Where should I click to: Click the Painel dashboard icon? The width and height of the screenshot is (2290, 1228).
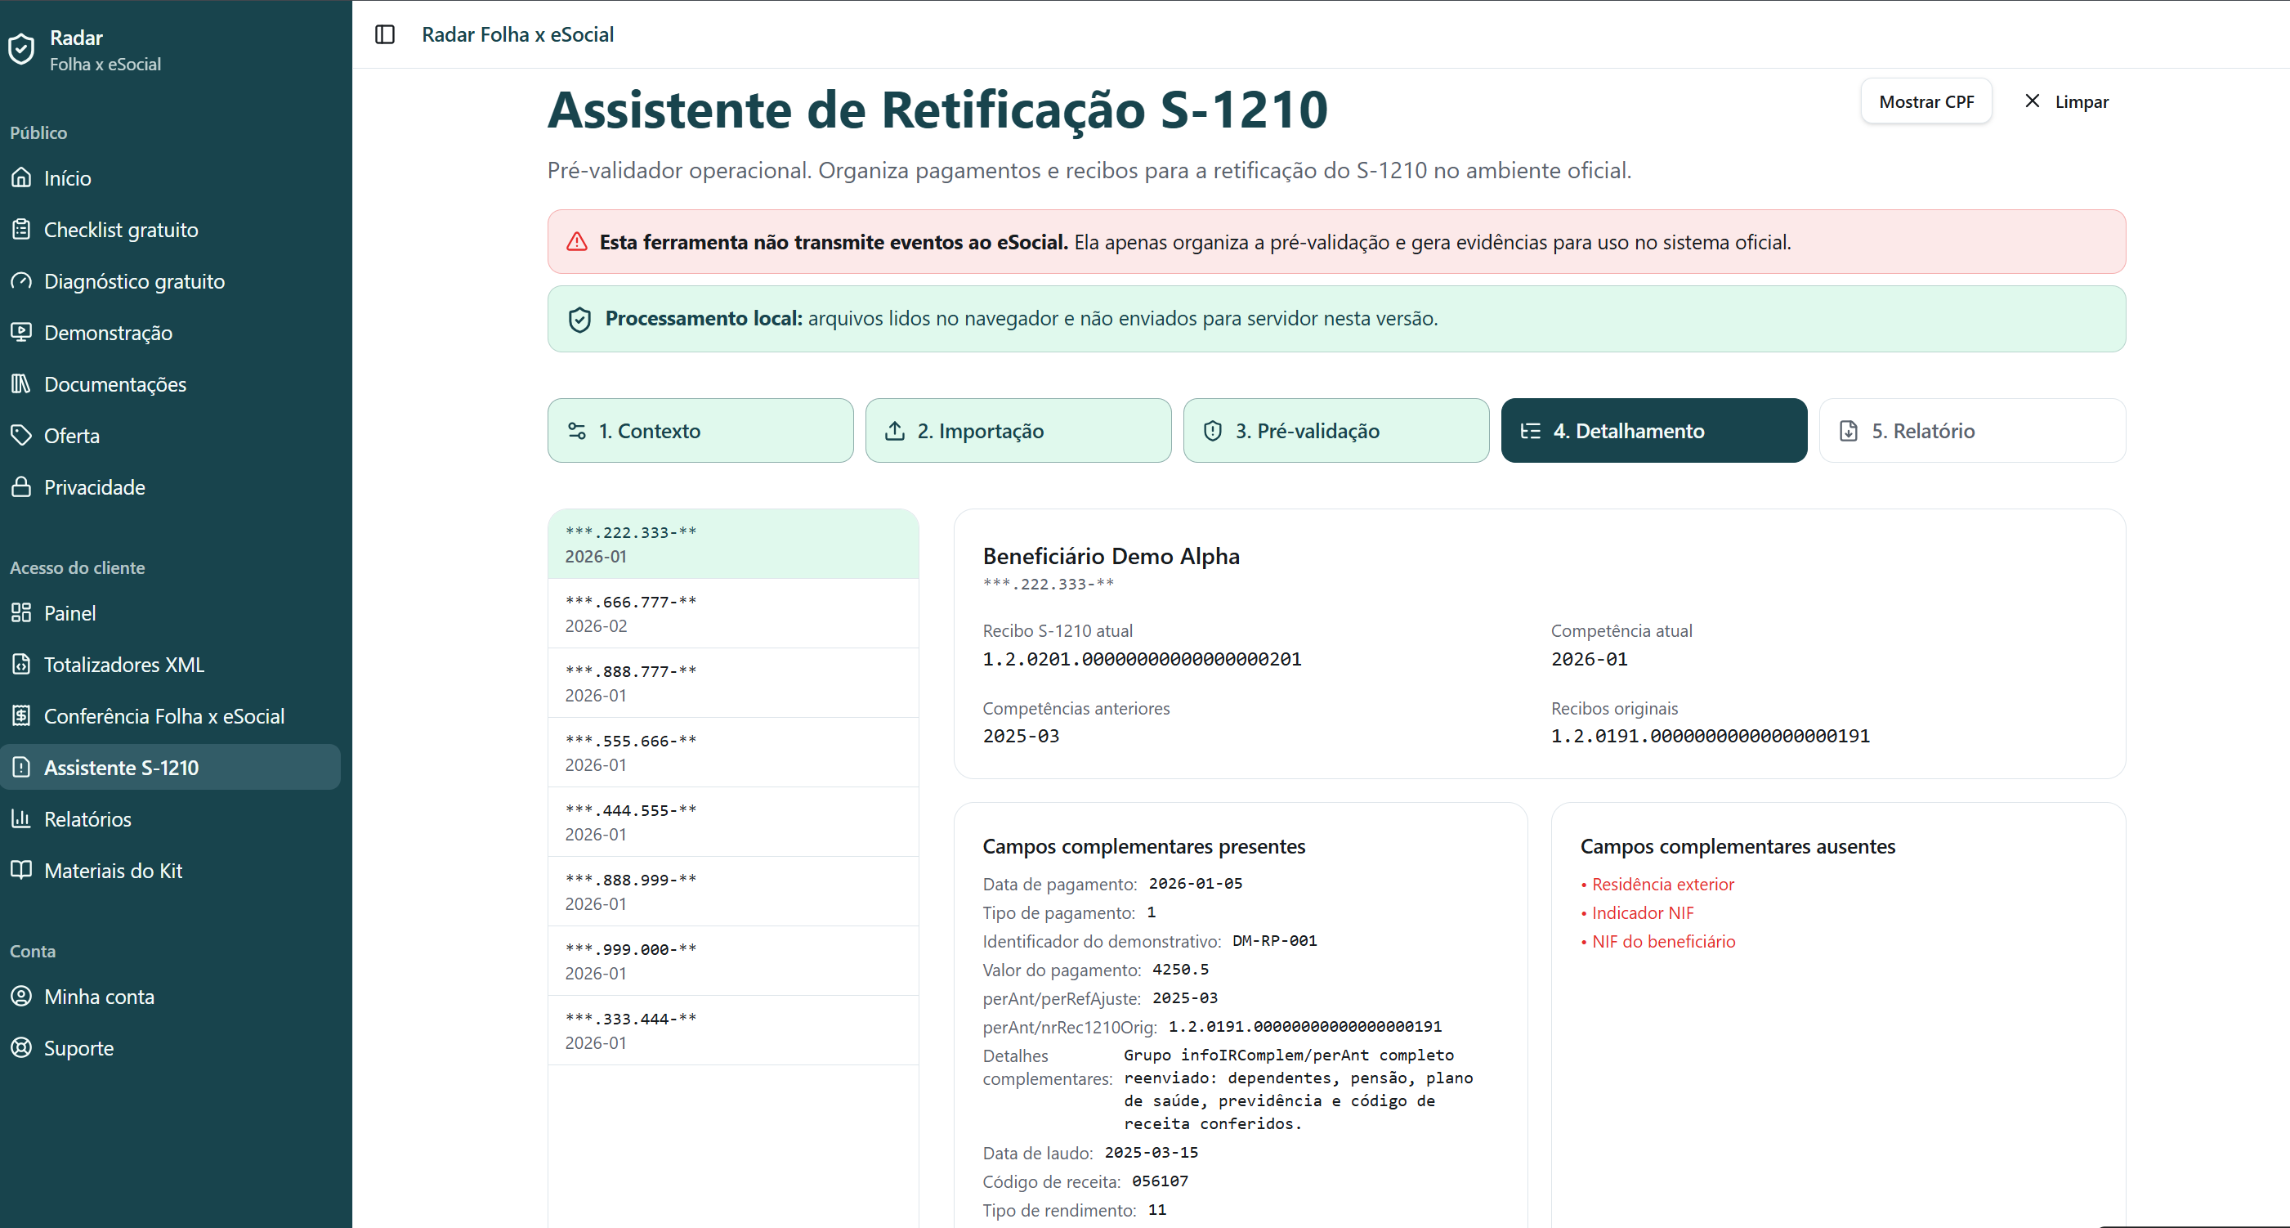[21, 612]
